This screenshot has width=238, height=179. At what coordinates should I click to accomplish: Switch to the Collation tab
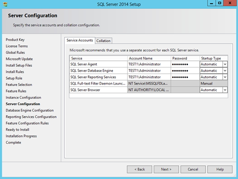point(104,41)
